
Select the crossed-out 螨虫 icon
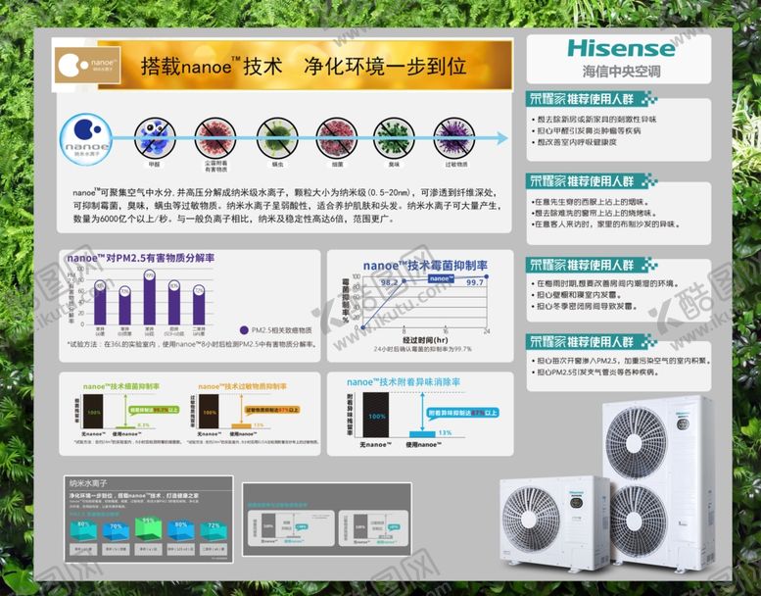[x=277, y=138]
